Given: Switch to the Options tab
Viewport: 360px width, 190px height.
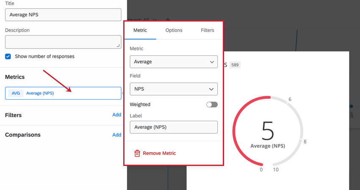Looking at the screenshot, I should (174, 30).
